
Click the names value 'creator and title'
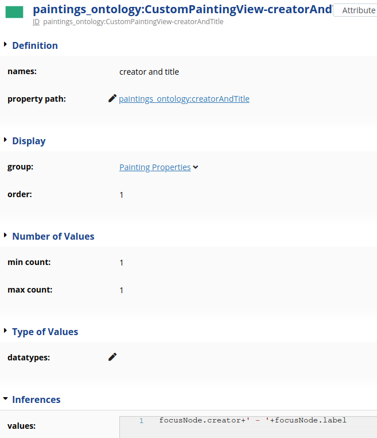pyautogui.click(x=149, y=72)
